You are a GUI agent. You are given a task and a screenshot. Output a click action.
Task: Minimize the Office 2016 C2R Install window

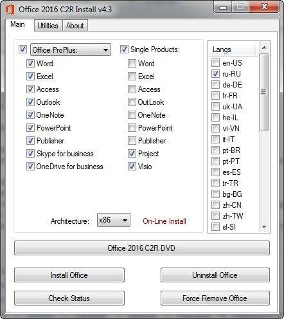click(x=223, y=8)
